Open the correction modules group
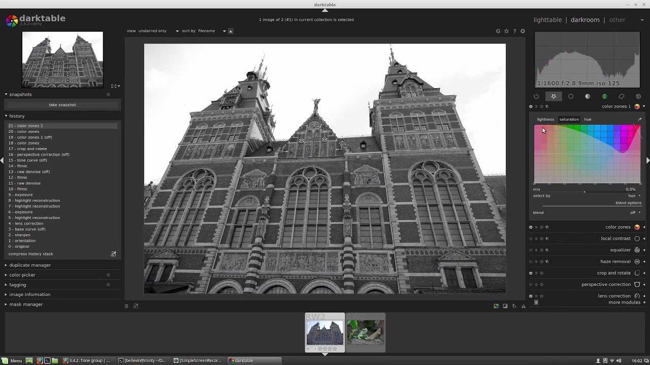The width and height of the screenshot is (650, 365). [622, 96]
